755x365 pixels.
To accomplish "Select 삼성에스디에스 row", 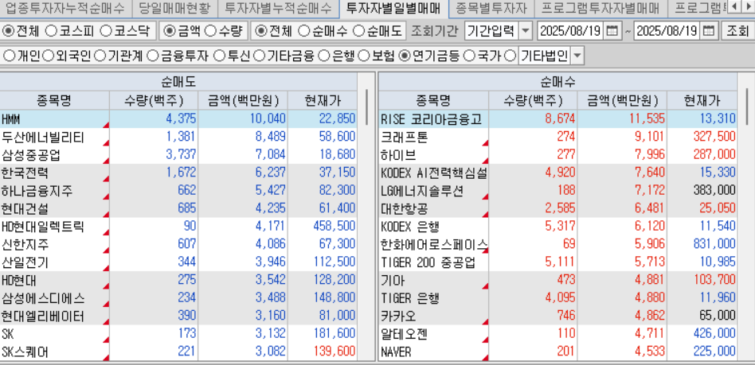I will pyautogui.click(x=178, y=299).
